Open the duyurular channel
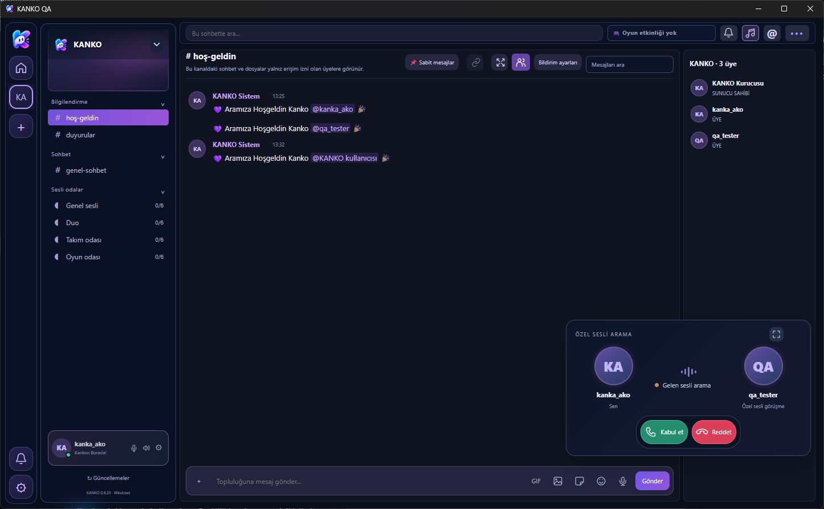Screen dimensions: 824x509 108,135
